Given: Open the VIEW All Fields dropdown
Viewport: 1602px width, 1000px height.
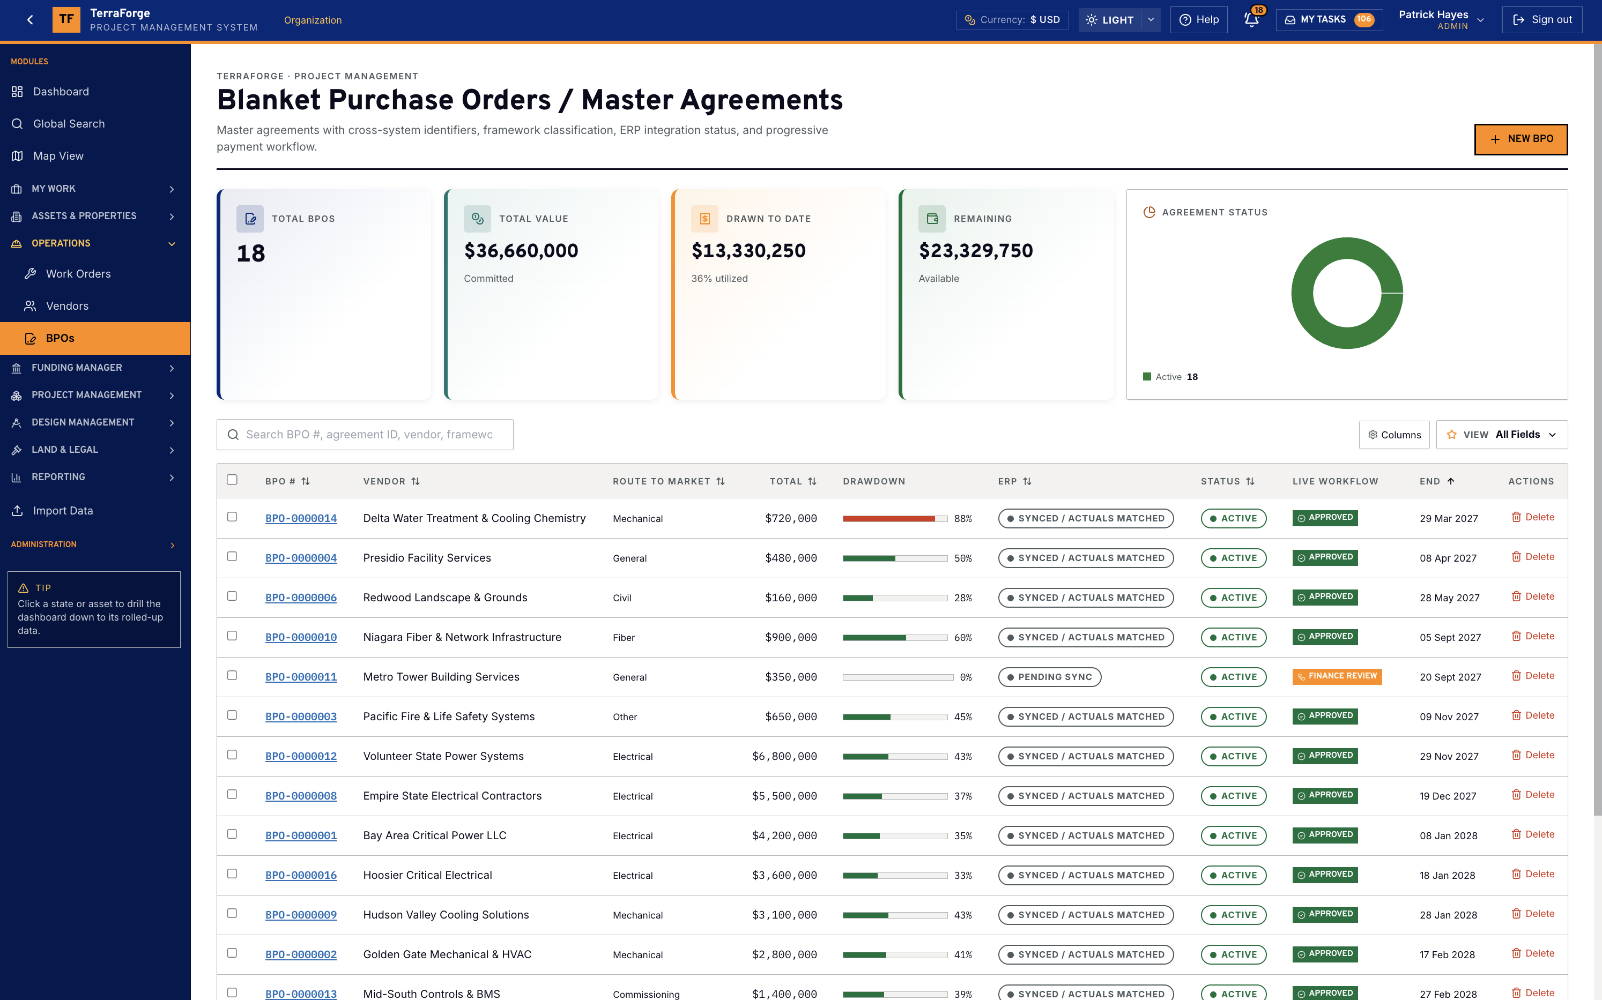Looking at the screenshot, I should click(x=1501, y=435).
